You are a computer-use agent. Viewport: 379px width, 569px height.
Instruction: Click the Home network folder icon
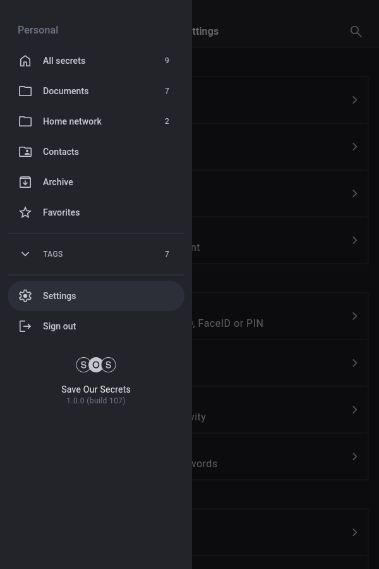pyautogui.click(x=25, y=121)
